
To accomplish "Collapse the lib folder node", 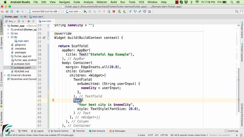I will point(8,37).
